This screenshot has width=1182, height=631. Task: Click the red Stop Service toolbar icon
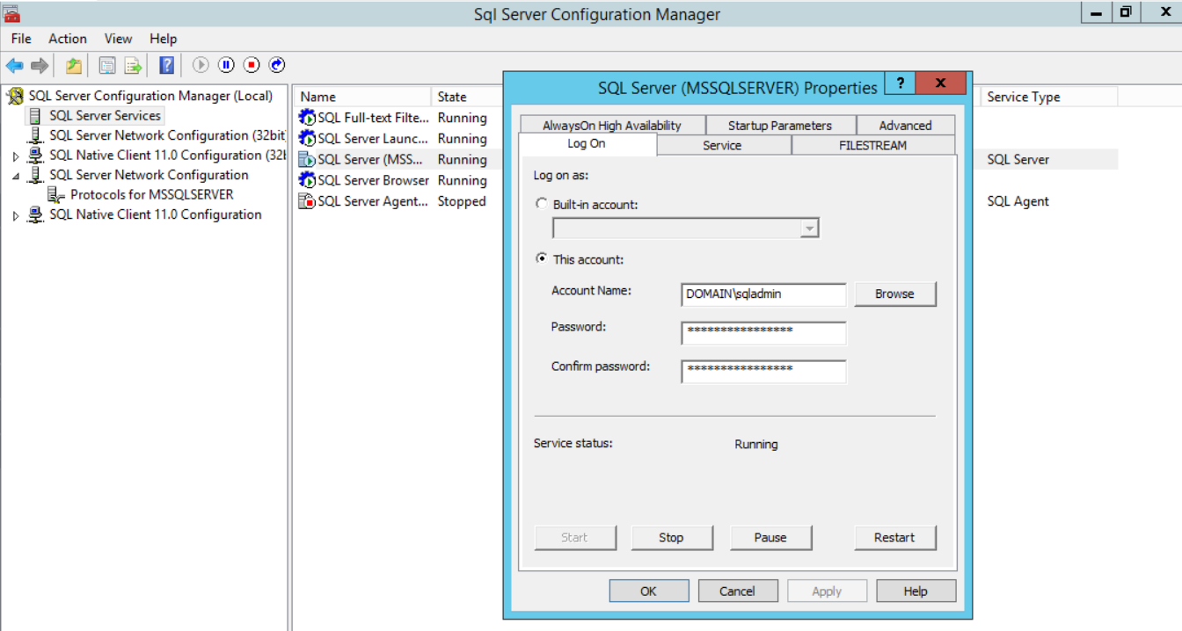252,65
